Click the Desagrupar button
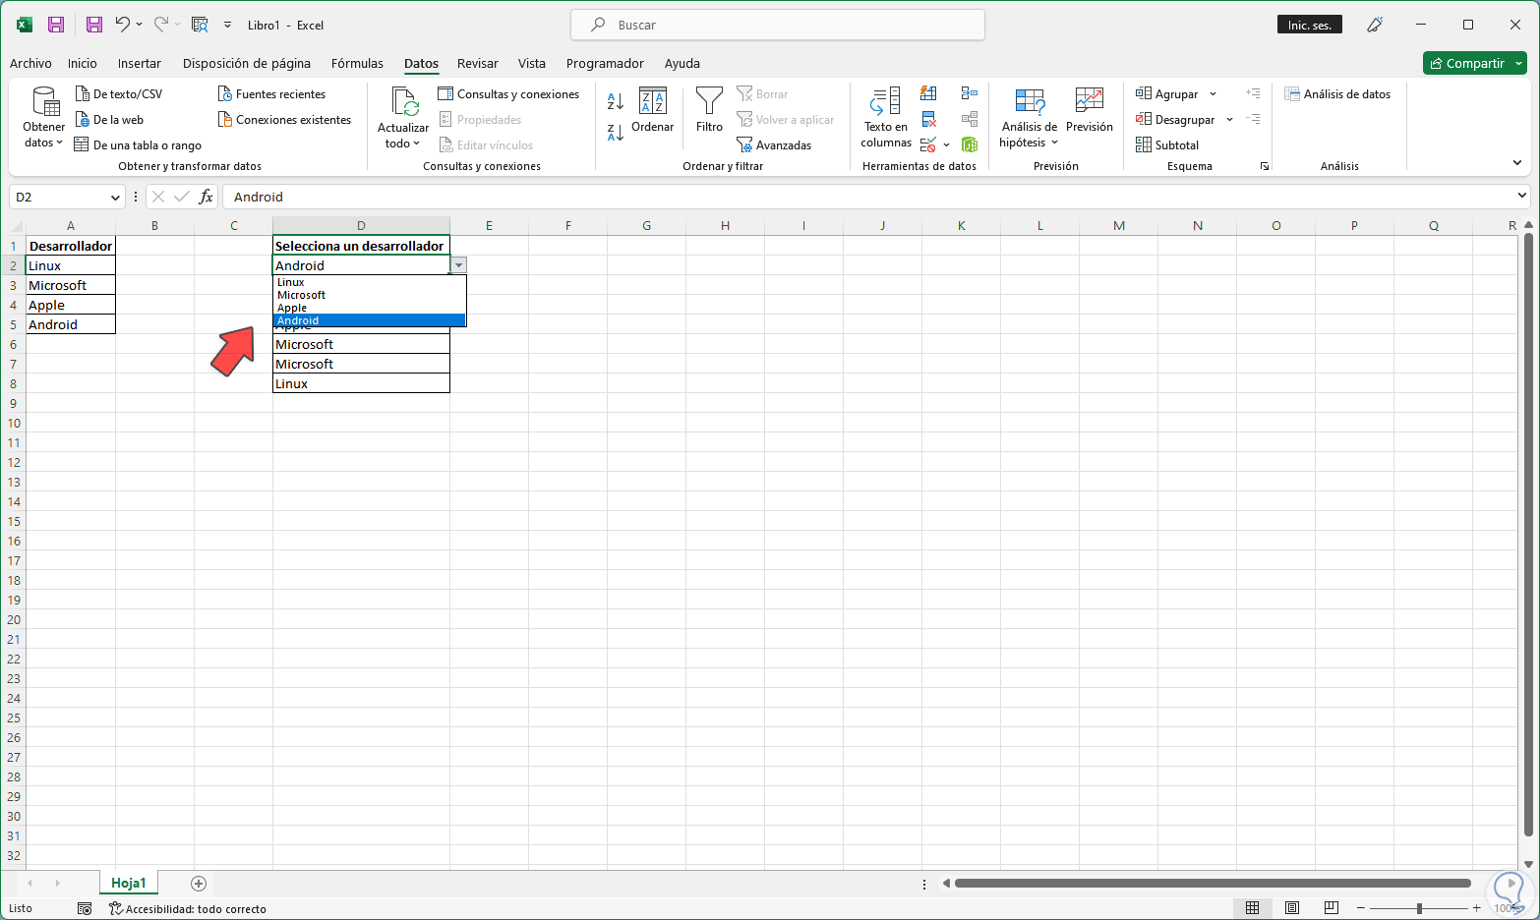 [1175, 120]
